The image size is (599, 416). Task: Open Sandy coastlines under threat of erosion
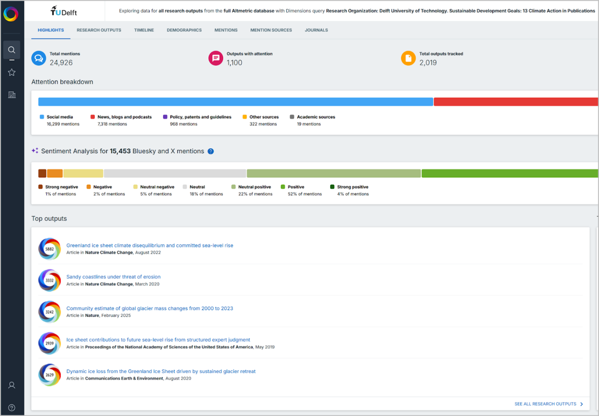tap(113, 277)
